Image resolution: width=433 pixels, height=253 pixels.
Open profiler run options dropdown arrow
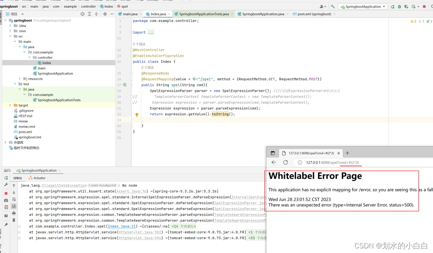point(418,7)
